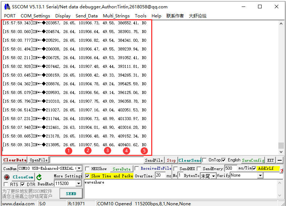Uncheck the DTR checkbox
Viewport: 286px width, 206px height.
(23, 184)
